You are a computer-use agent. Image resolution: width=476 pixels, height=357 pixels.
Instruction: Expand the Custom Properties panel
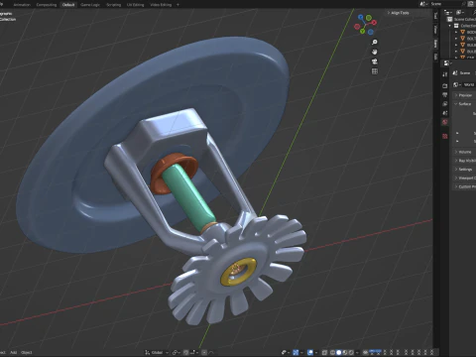(x=464, y=186)
